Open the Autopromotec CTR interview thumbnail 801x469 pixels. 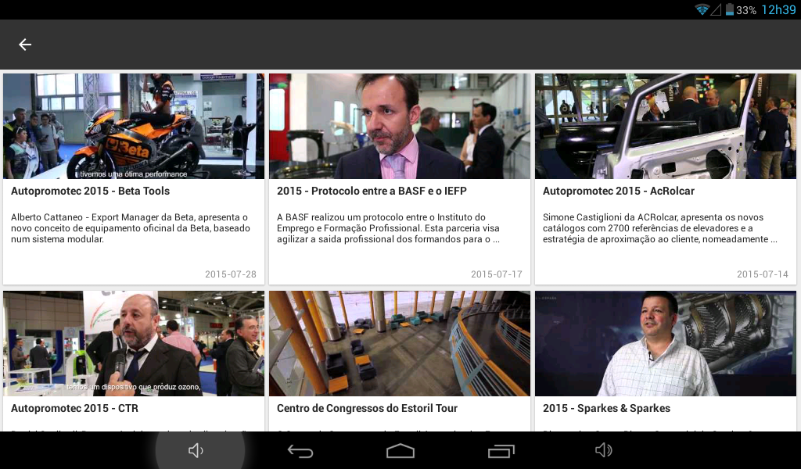point(134,343)
